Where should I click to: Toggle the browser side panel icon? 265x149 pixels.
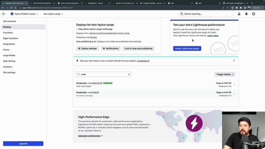pyautogui.click(x=245, y=8)
